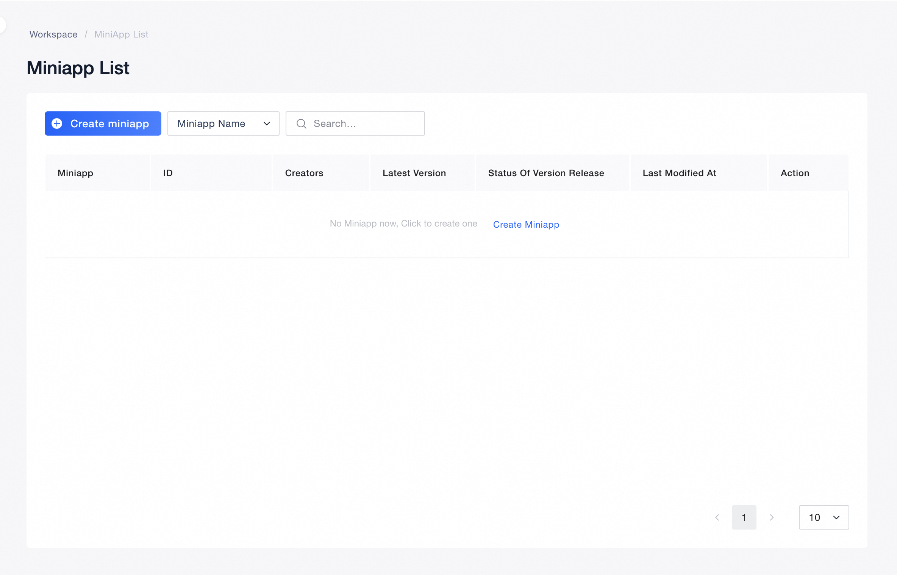Click the Action column header
Viewport: 897px width, 575px height.
click(x=808, y=173)
